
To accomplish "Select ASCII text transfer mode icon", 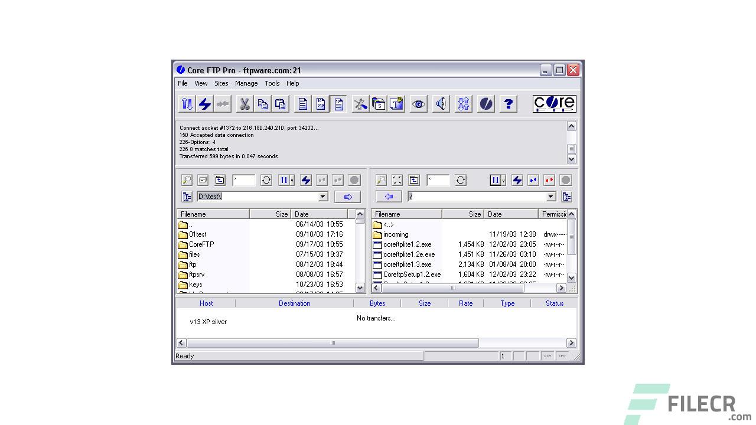I will 302,104.
